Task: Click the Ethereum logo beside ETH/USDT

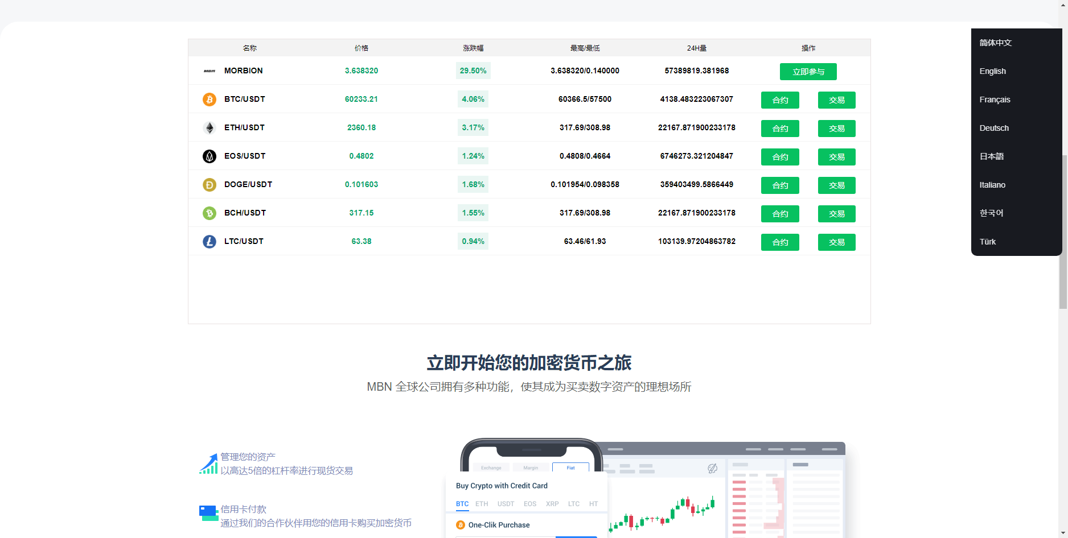Action: [209, 127]
